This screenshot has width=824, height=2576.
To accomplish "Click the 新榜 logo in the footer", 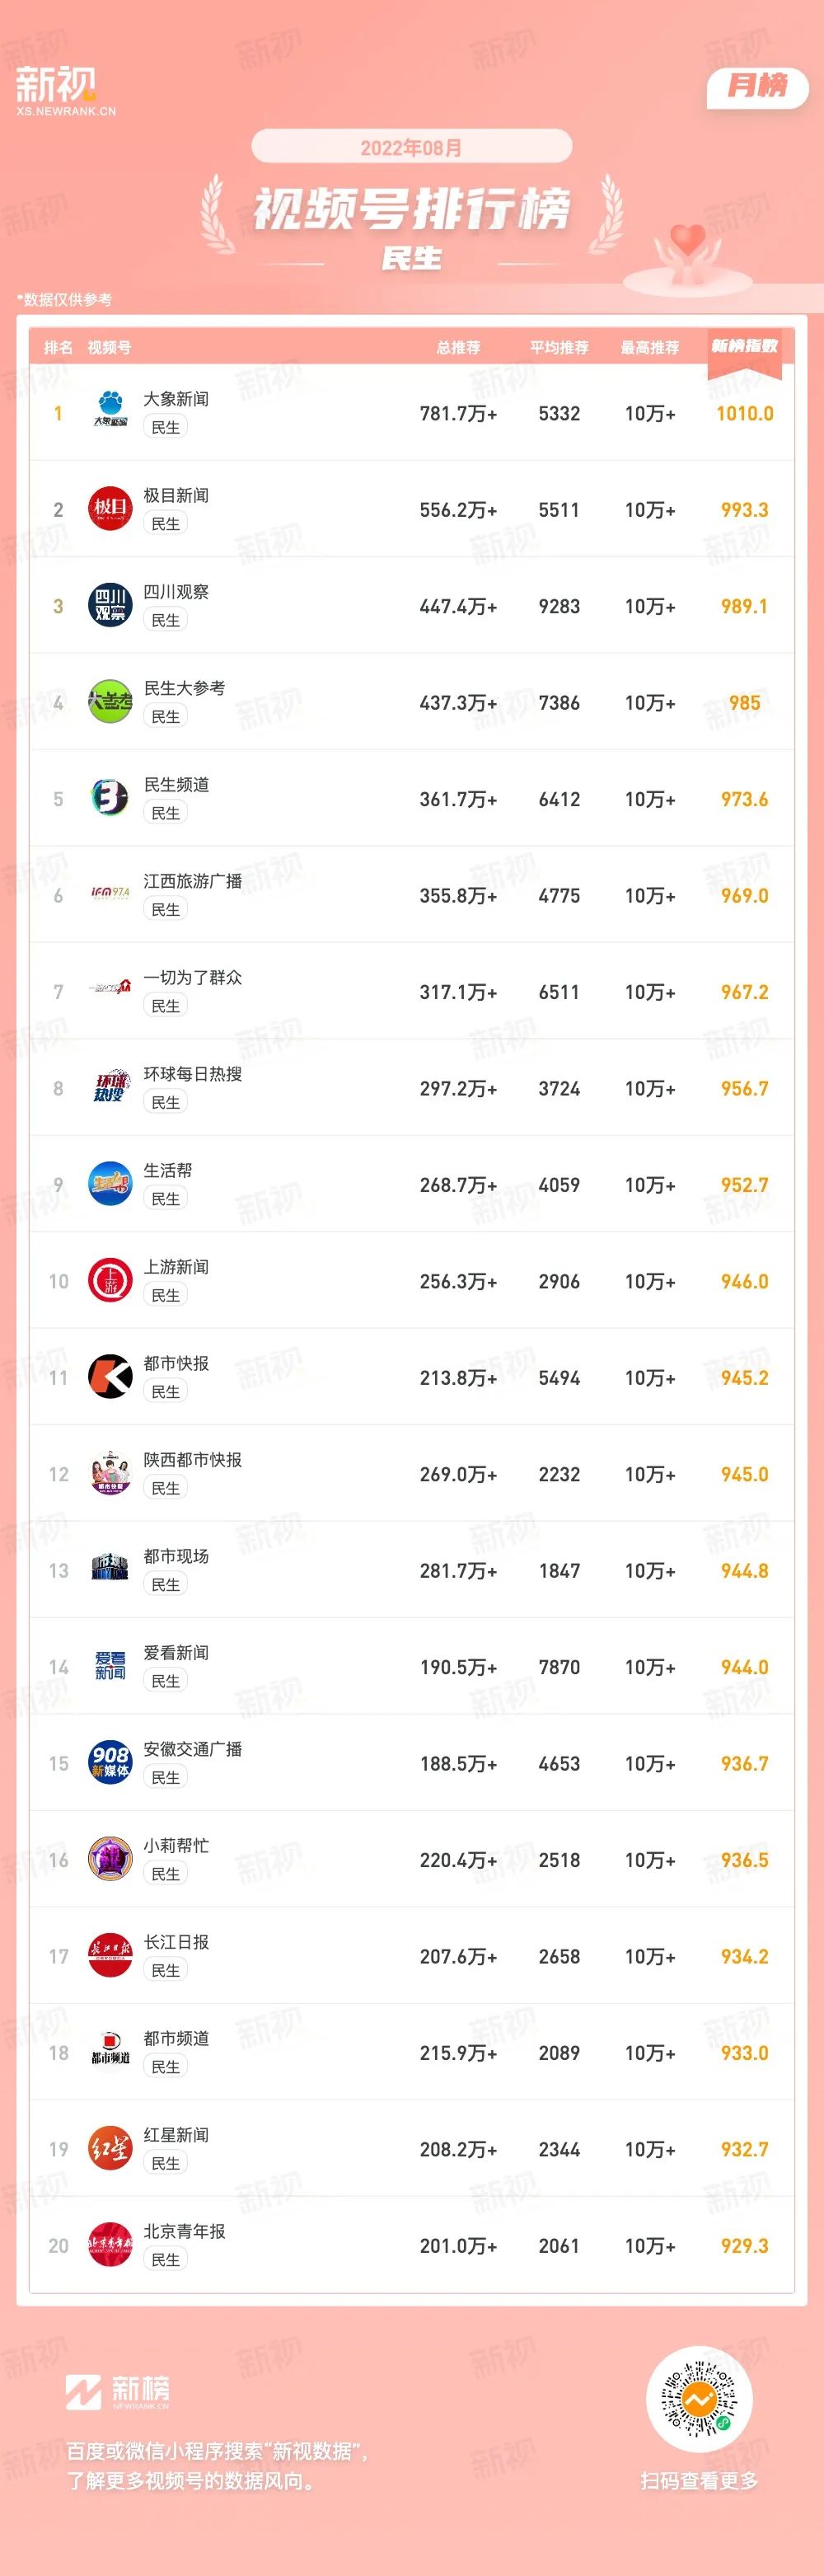I will (x=118, y=2391).
